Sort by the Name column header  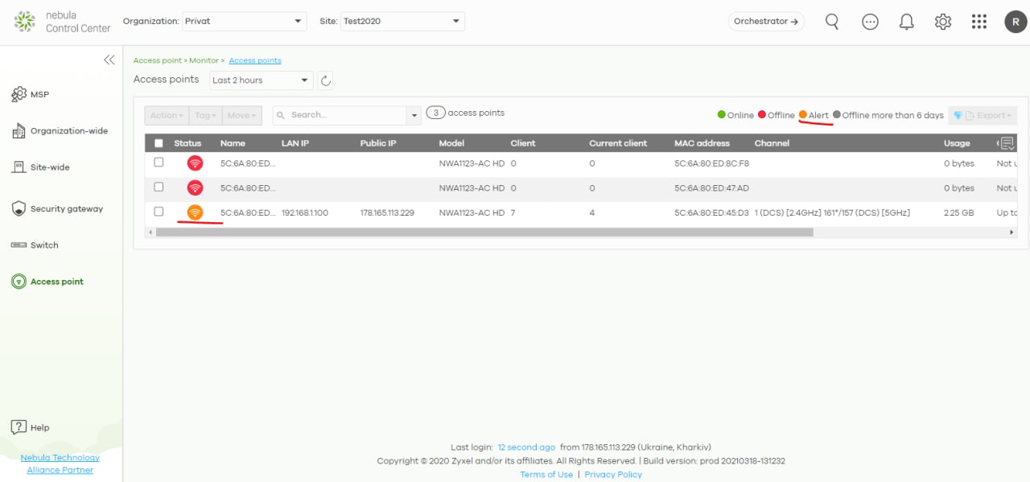(233, 143)
